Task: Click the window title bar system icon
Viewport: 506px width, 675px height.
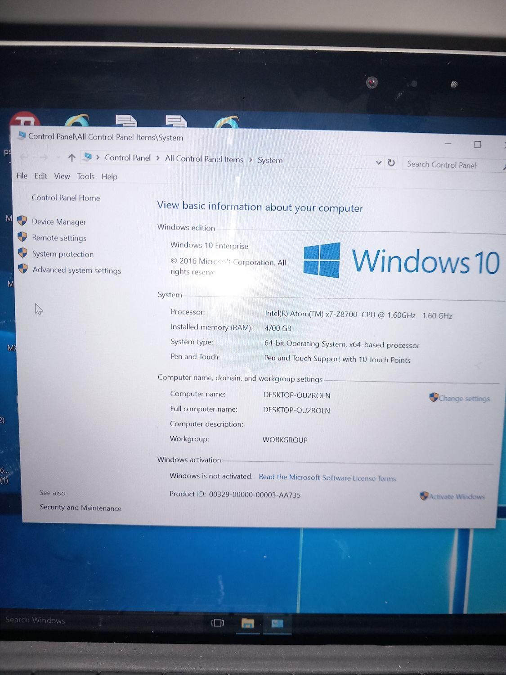Action: coord(22,135)
